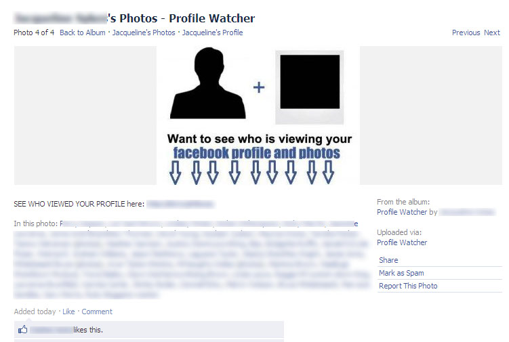
Task: Click the Comment link under photo
Action: click(97, 312)
